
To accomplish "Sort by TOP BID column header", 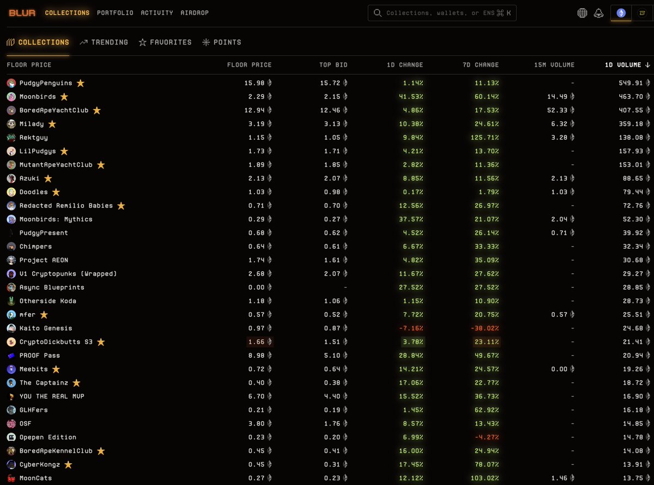I will (334, 65).
